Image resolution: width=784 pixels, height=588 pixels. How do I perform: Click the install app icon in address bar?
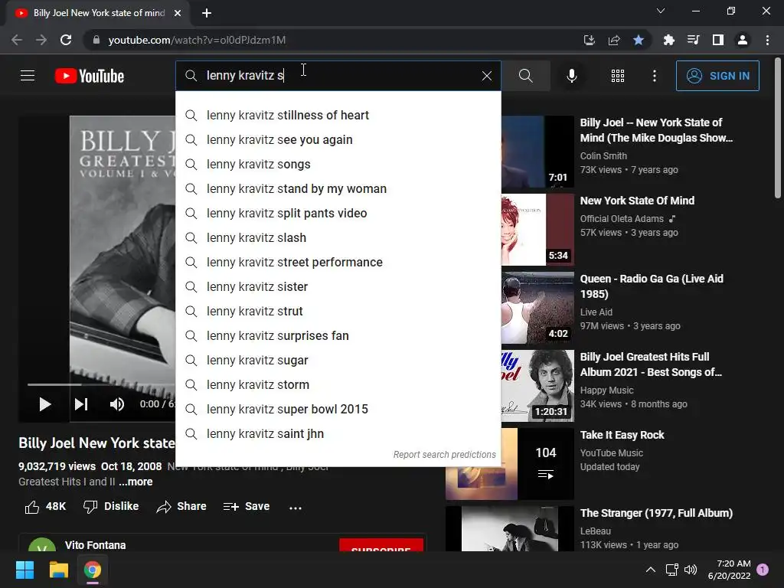coord(590,40)
